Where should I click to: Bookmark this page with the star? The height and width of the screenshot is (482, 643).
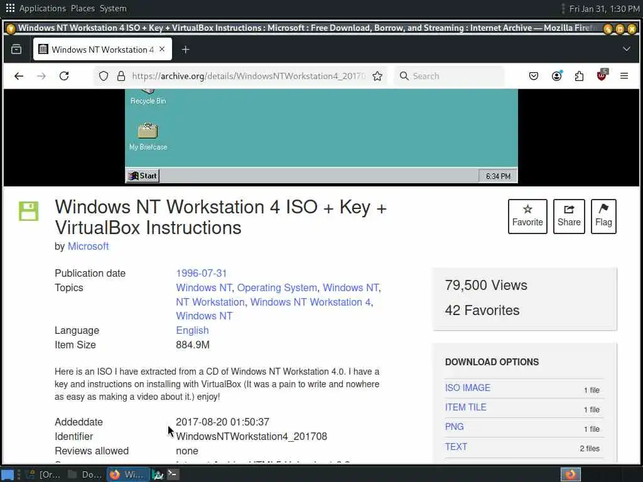(x=377, y=76)
